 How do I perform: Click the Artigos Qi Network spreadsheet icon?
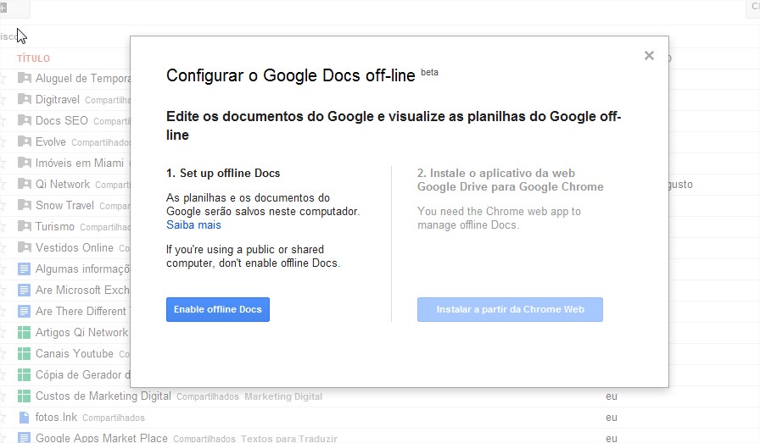pos(24,332)
